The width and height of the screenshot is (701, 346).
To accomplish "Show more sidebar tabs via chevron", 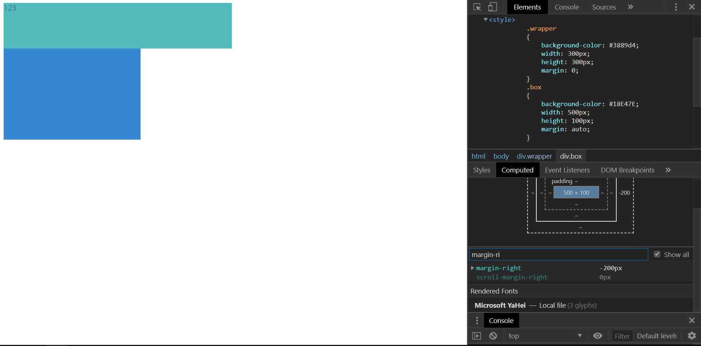I will (x=668, y=170).
